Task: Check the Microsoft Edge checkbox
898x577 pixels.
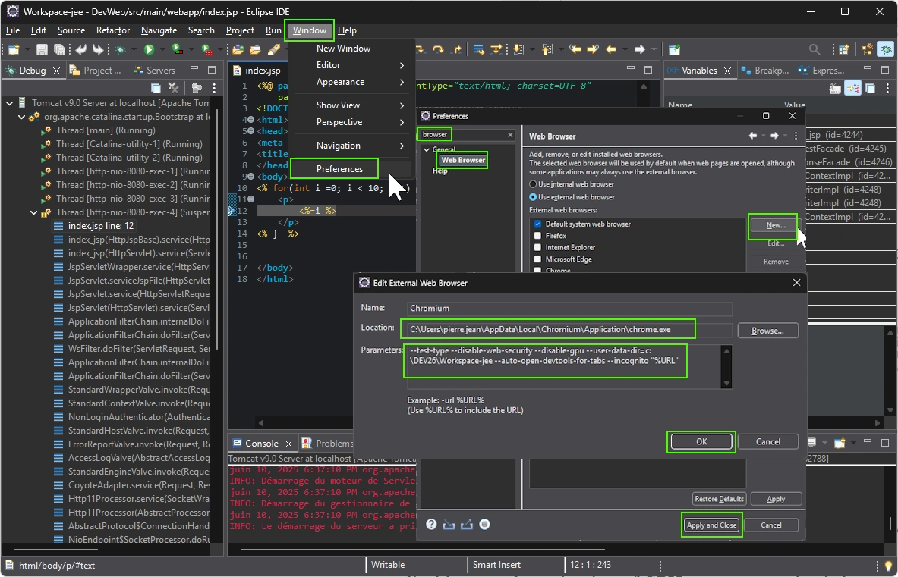Action: (x=537, y=259)
